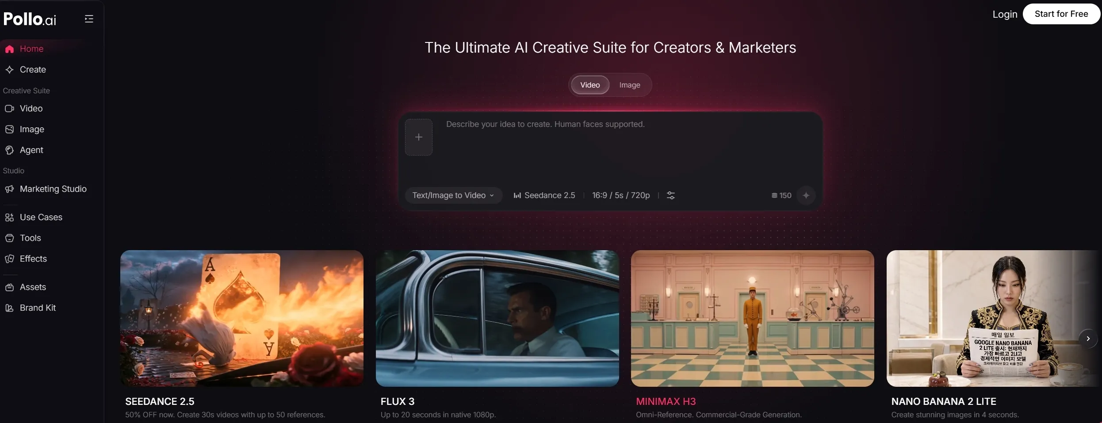
Task: Switch to the Image generation mode
Action: click(629, 85)
